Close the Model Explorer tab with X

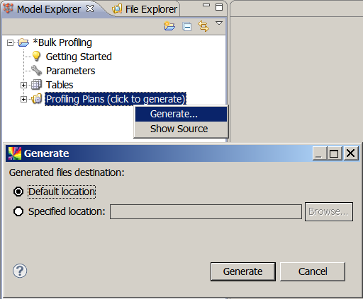(x=90, y=9)
